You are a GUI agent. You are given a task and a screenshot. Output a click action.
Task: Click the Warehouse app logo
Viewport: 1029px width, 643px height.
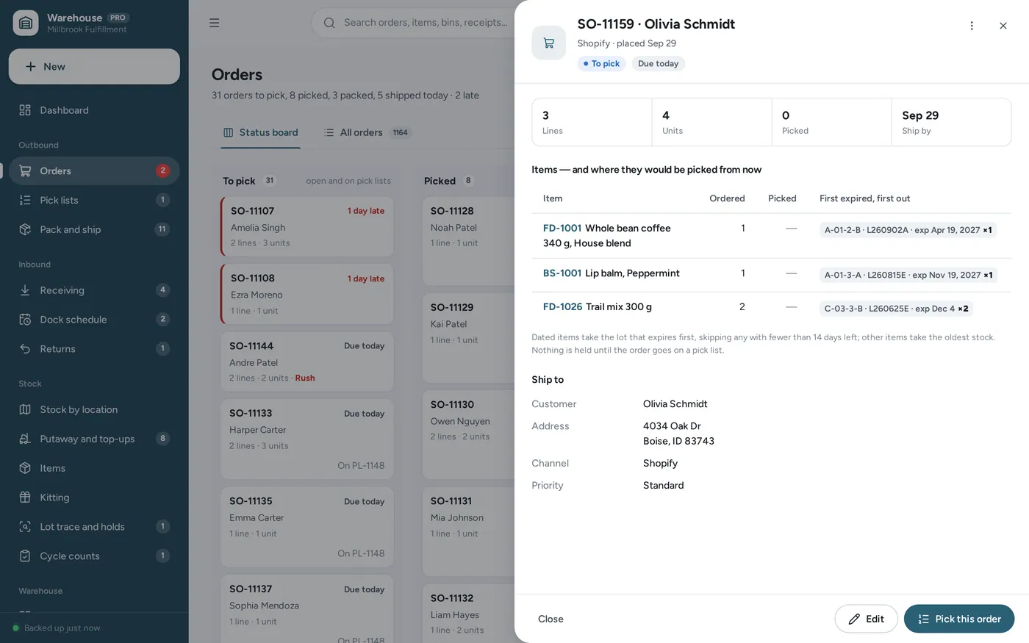pyautogui.click(x=26, y=23)
